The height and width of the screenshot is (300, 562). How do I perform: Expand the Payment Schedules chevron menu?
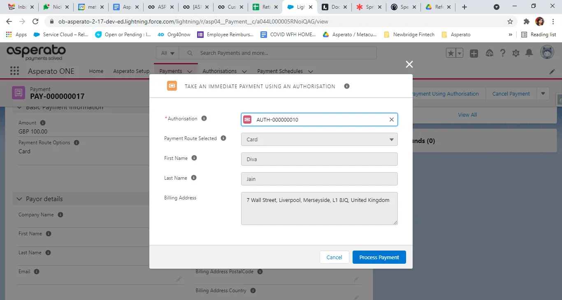[311, 71]
